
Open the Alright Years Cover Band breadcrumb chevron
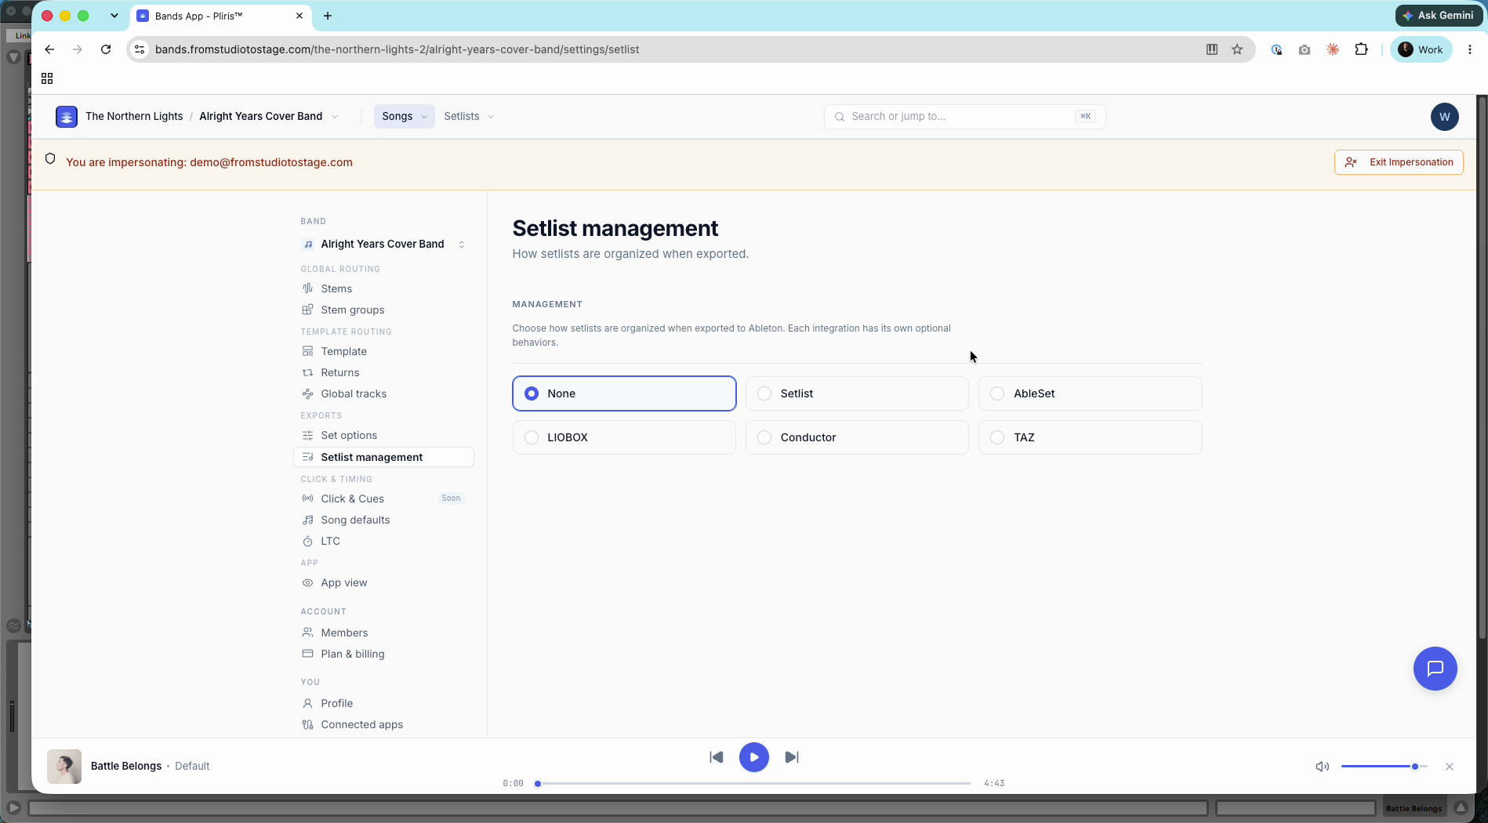(335, 117)
